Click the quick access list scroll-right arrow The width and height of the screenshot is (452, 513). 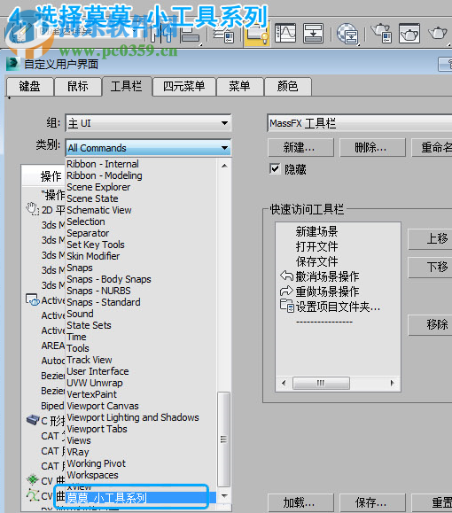coord(392,383)
